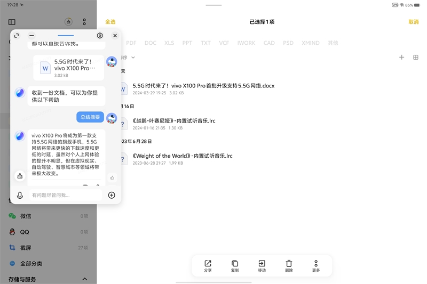Switch file list to grid view
Viewport: 427px width, 284px height.
[416, 58]
